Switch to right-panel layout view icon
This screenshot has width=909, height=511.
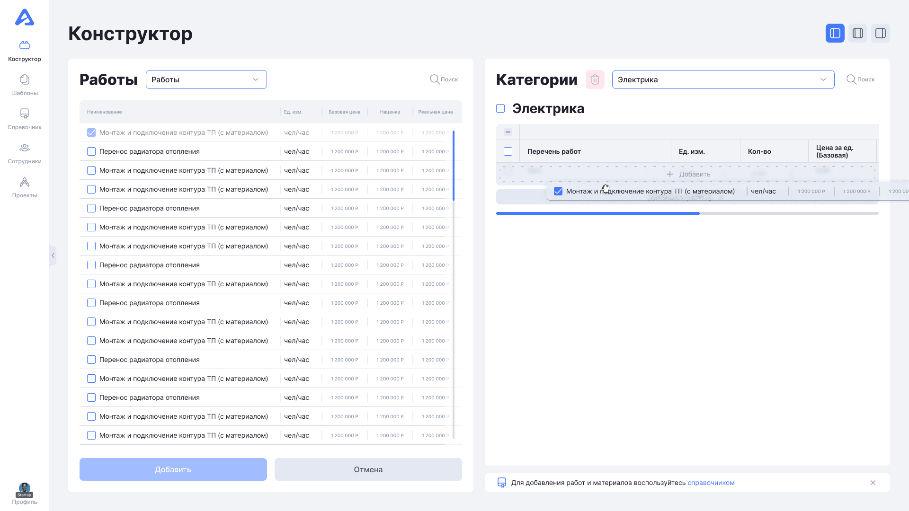(x=880, y=33)
